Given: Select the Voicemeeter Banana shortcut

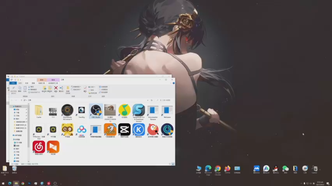Looking at the screenshot, I should (153, 112).
